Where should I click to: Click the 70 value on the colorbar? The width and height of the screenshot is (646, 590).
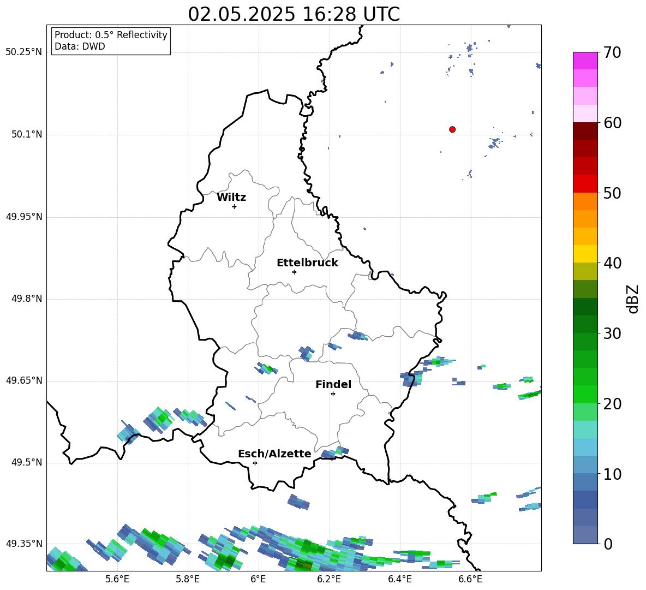tap(612, 52)
